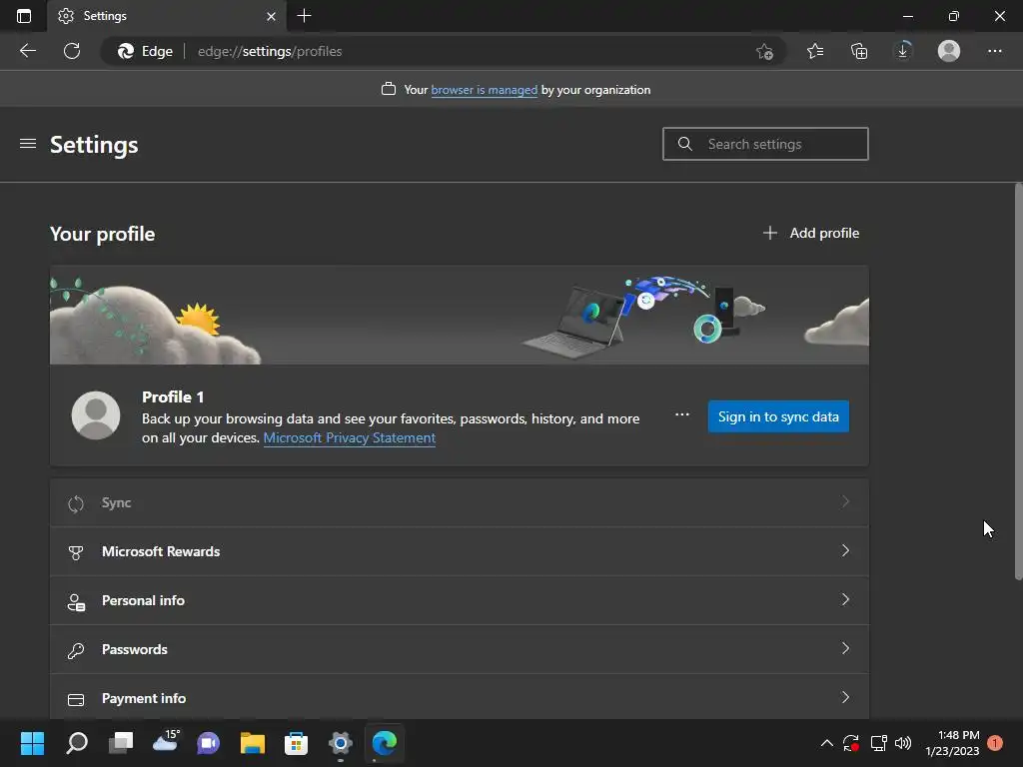The height and width of the screenshot is (767, 1023).
Task: Open the Downloads icon
Action: [903, 51]
